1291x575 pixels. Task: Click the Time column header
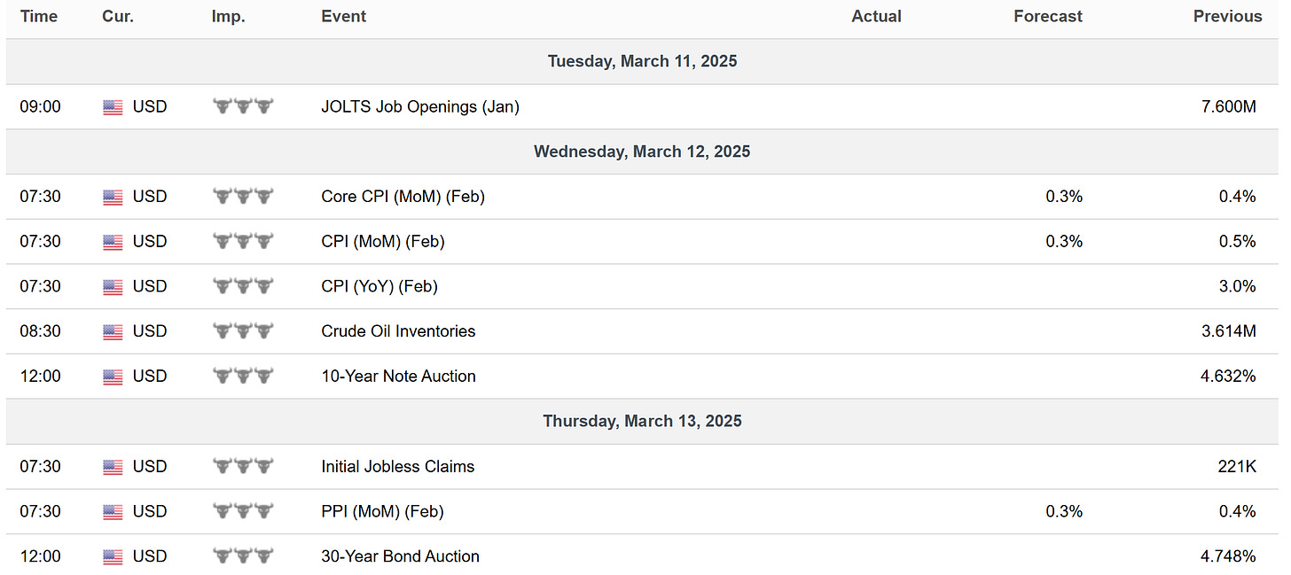[38, 17]
